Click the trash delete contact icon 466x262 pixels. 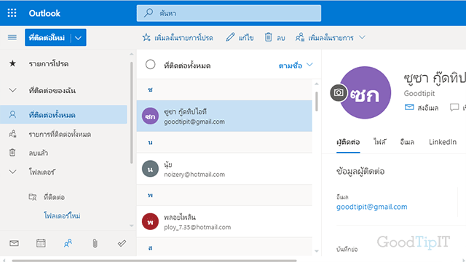click(x=269, y=37)
